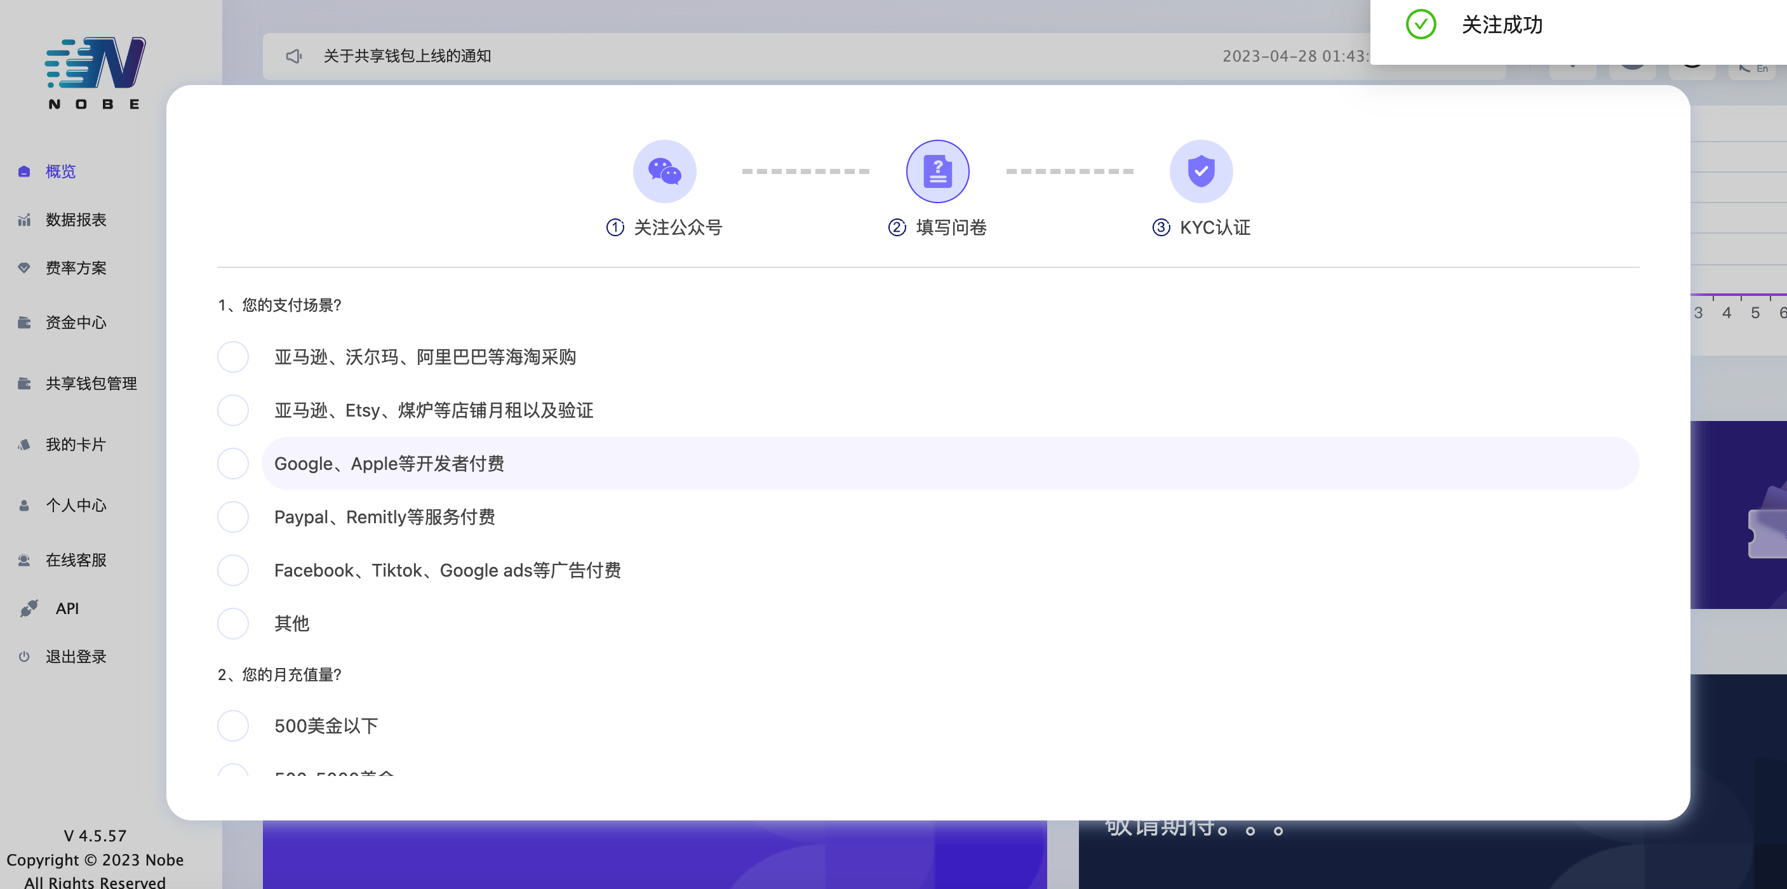The width and height of the screenshot is (1787, 889).
Task: Open 费率方案 menu item
Action: (x=76, y=269)
